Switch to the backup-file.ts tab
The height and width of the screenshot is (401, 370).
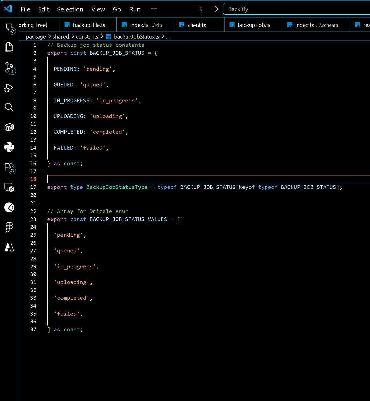point(88,25)
